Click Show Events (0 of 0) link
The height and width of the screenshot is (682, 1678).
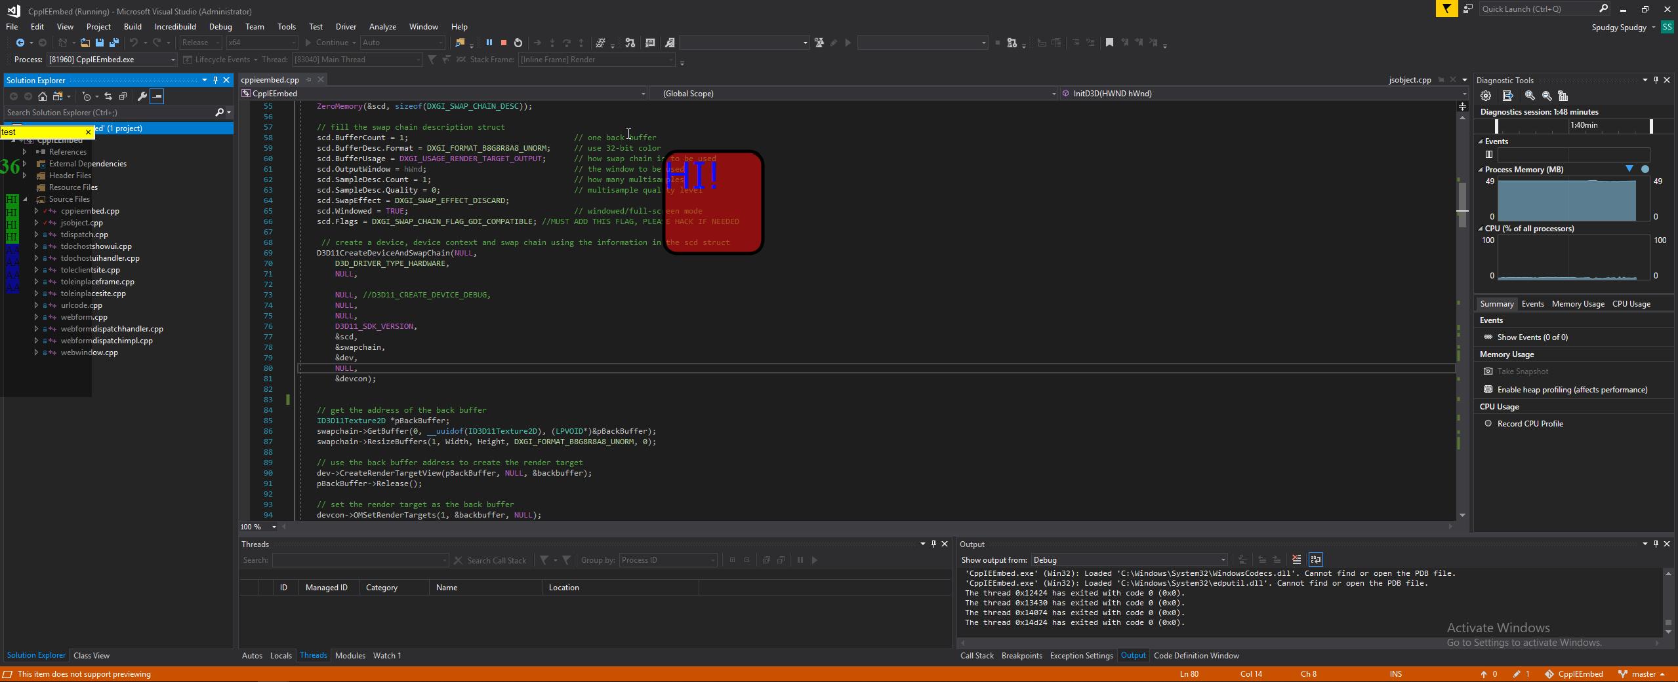[x=1532, y=337]
